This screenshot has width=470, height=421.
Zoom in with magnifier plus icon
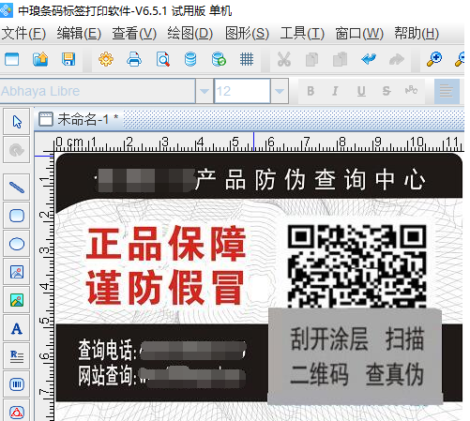coord(434,59)
